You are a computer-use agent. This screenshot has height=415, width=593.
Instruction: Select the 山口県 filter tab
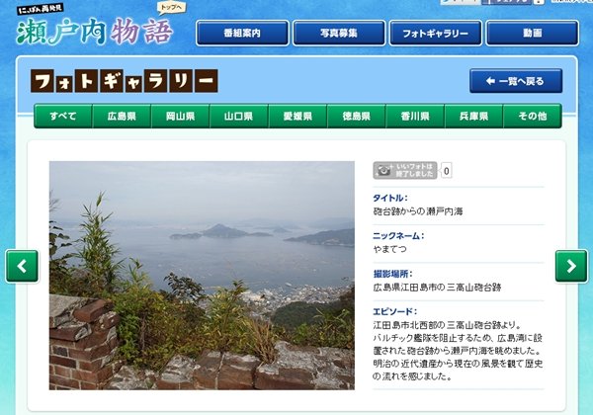pos(239,116)
